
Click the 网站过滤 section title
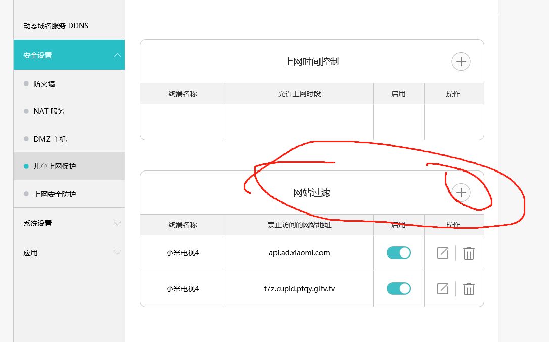tap(311, 192)
